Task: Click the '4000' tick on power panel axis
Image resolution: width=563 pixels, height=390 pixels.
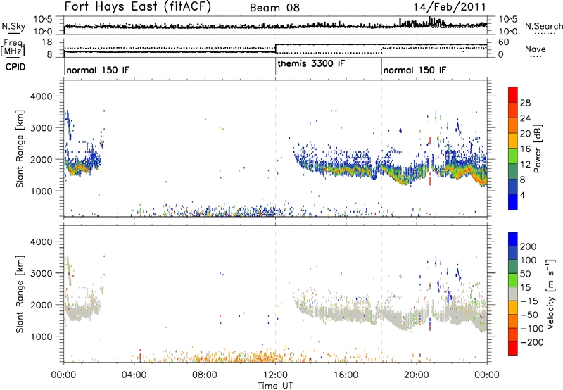Action: point(42,96)
